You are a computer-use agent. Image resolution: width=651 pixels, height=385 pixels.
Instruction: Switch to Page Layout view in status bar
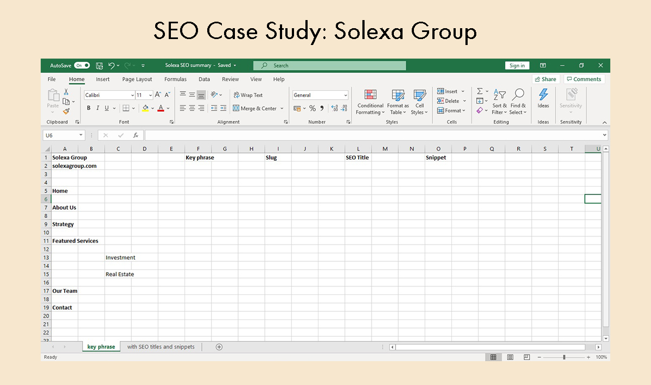pos(510,357)
